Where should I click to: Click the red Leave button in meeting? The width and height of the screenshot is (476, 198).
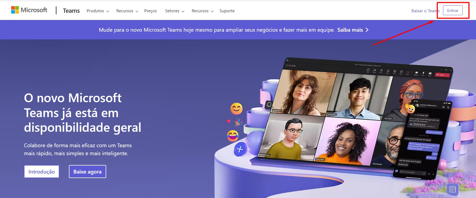442,75
